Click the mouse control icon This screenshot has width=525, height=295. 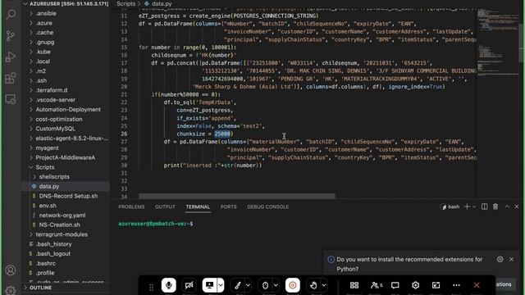coord(265,285)
